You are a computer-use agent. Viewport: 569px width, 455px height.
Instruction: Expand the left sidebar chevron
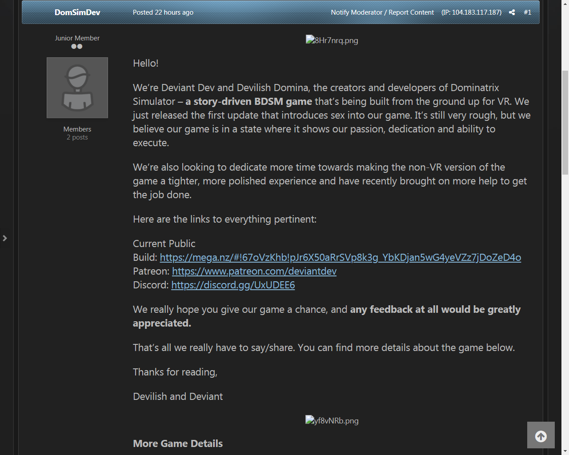[x=5, y=238]
